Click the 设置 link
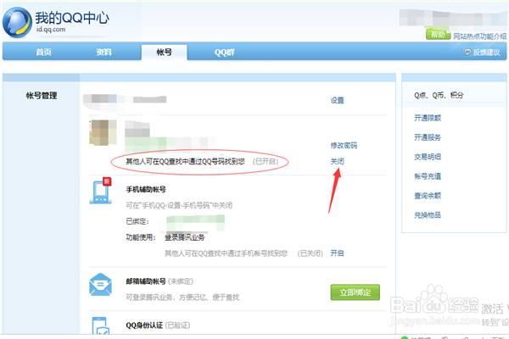509x339 pixels. 338,101
